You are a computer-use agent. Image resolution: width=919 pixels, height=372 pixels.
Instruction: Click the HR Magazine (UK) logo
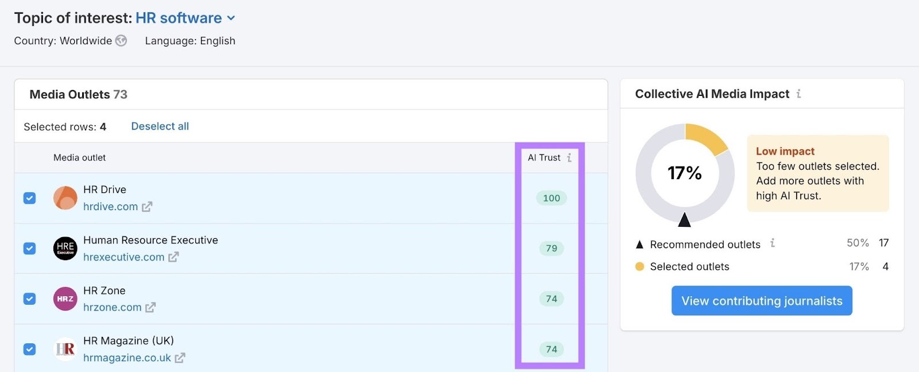(x=64, y=348)
